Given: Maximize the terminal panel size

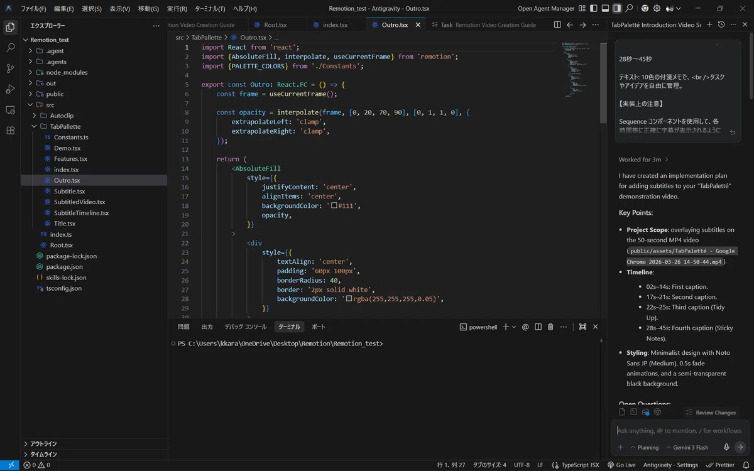Looking at the screenshot, I should click(x=582, y=327).
